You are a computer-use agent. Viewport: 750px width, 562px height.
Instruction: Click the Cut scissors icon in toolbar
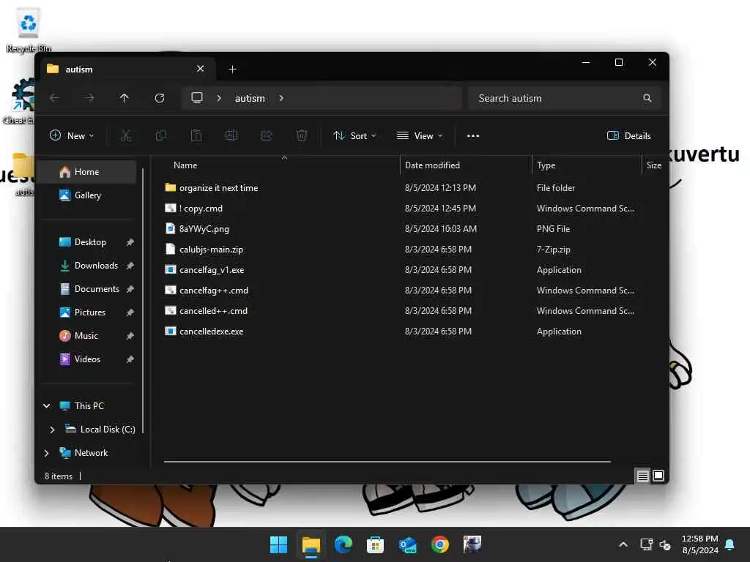click(x=126, y=135)
